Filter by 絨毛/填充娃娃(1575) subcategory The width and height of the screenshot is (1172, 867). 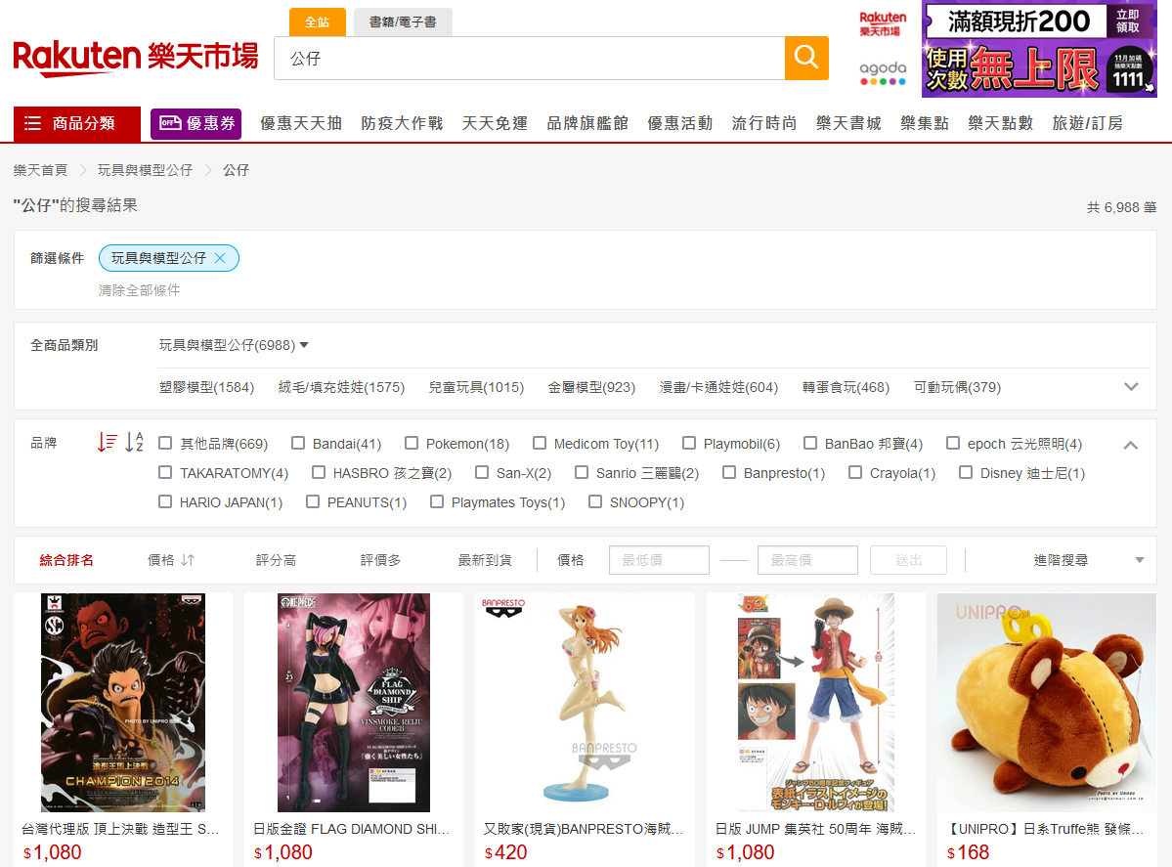[x=341, y=387]
